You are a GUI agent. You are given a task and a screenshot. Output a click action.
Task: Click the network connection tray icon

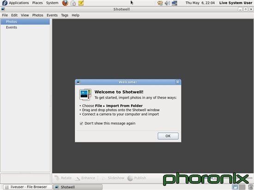(x=175, y=3)
